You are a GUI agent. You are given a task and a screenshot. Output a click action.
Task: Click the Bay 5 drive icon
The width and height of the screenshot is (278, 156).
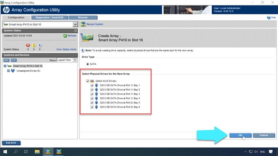(96, 103)
